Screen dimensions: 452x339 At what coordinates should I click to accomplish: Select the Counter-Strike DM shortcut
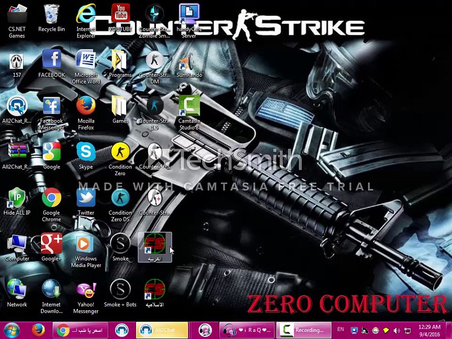coord(155,67)
